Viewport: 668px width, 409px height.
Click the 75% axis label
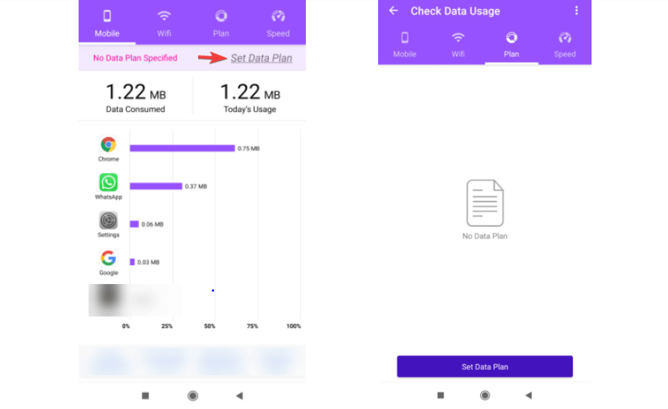[252, 326]
